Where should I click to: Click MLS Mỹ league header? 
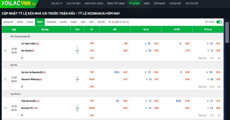(14, 65)
